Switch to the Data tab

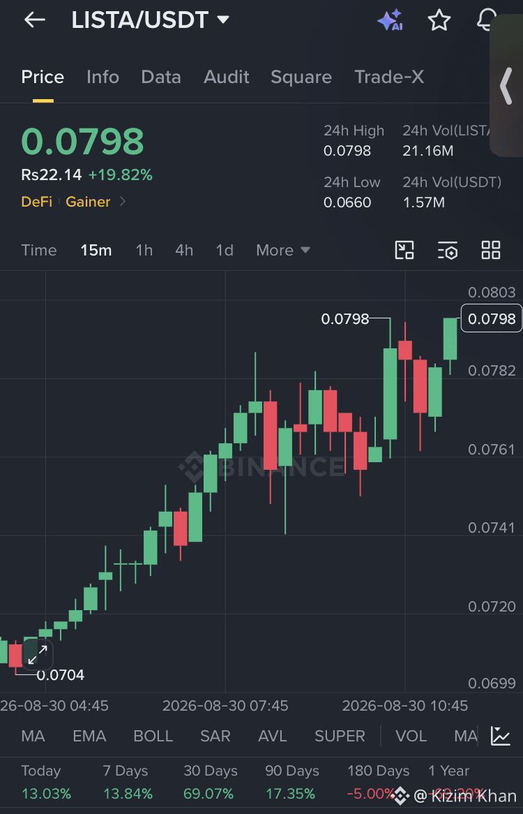(x=161, y=77)
